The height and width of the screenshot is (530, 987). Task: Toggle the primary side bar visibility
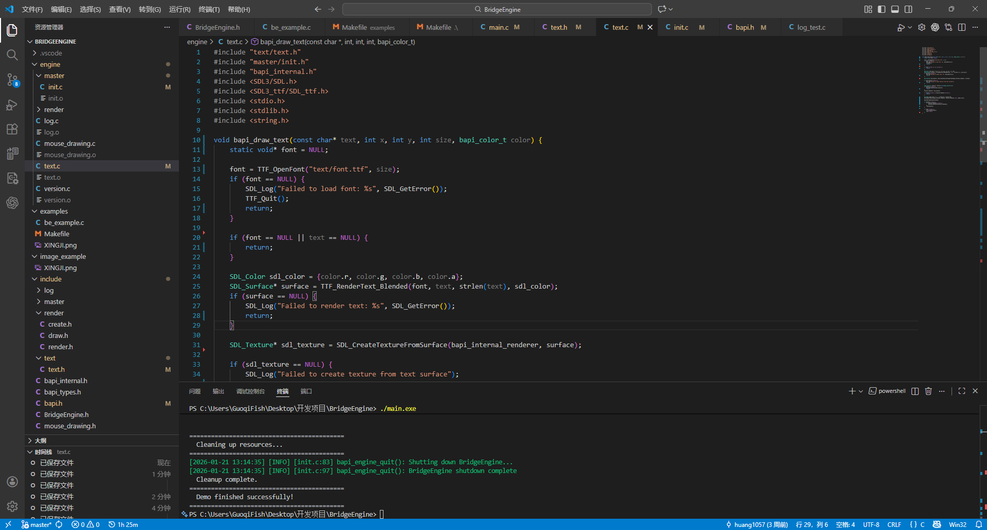(x=882, y=9)
